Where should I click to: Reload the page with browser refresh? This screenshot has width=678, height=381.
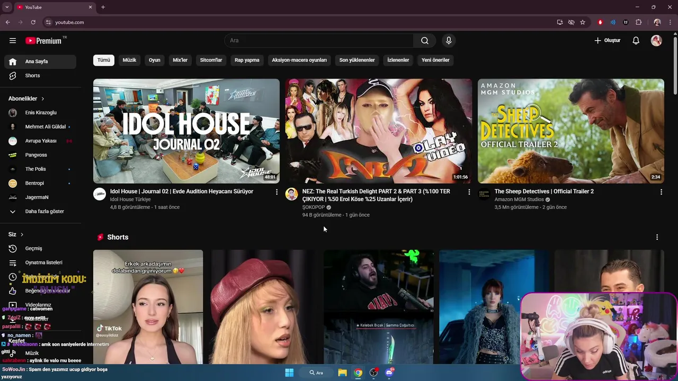(x=33, y=22)
